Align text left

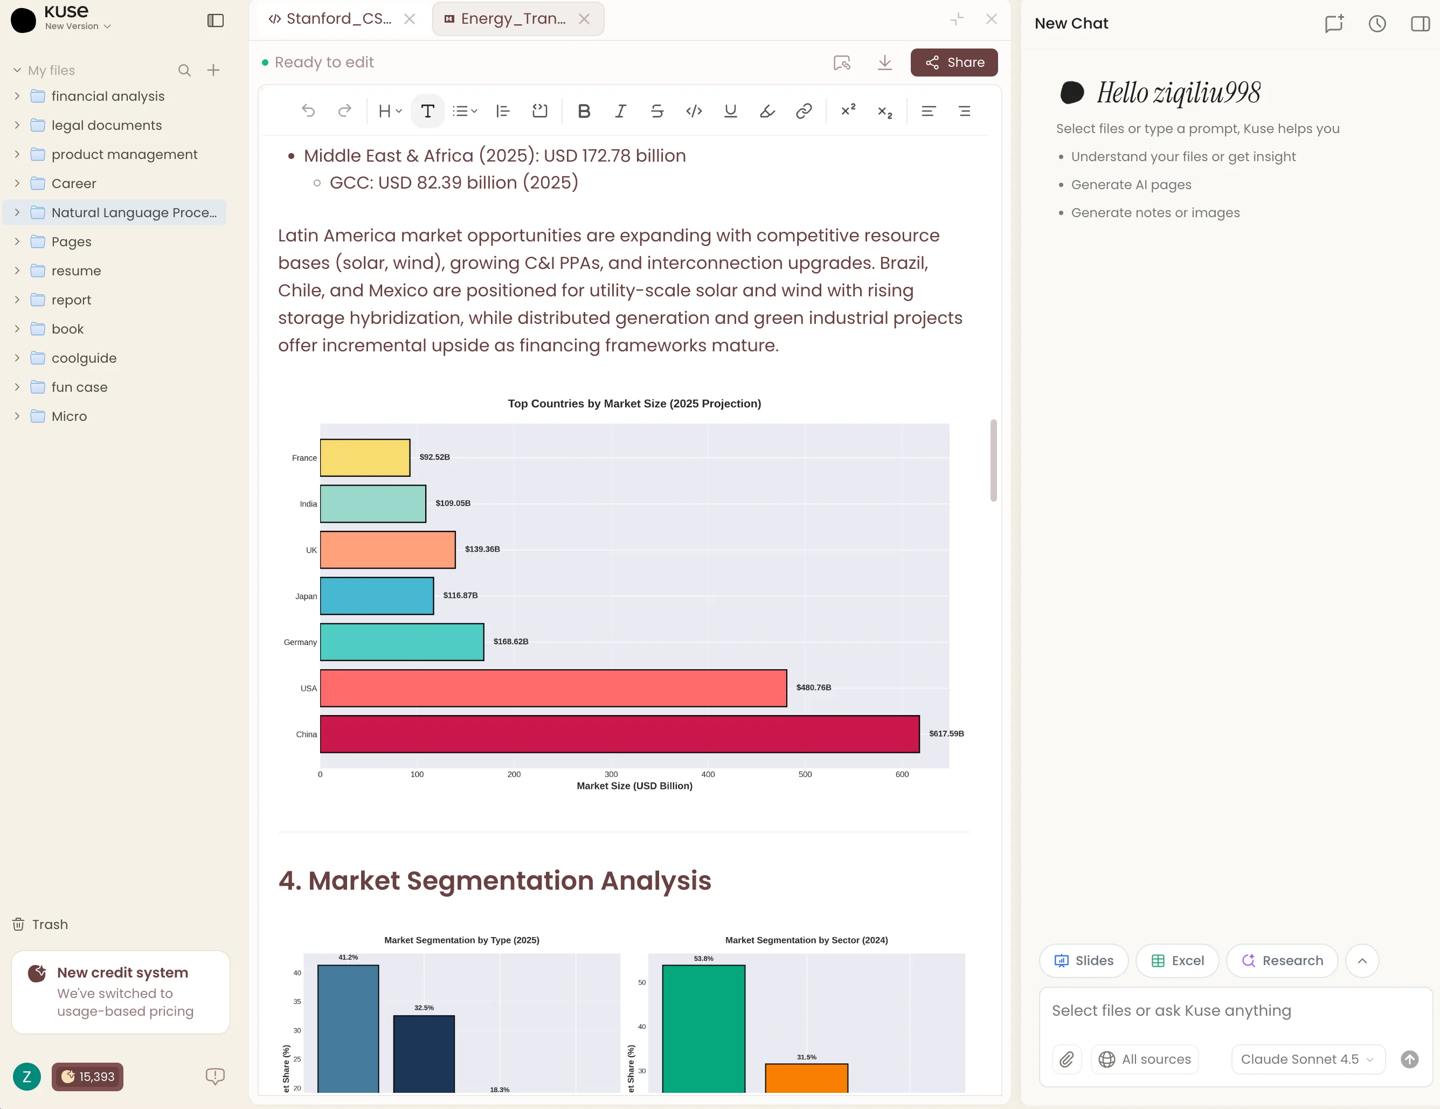coord(929,111)
